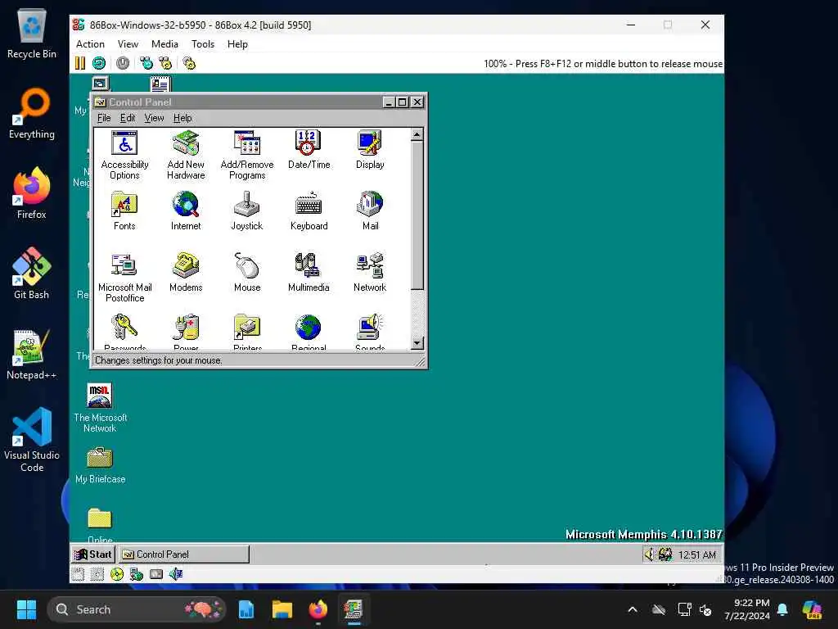Click the Ctrl+Alt+Del icon in 86Box toolbar
The width and height of the screenshot is (838, 629).
146,63
